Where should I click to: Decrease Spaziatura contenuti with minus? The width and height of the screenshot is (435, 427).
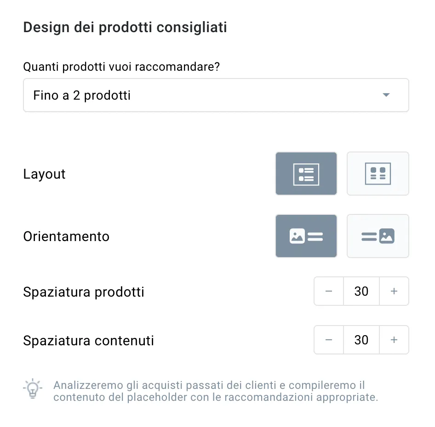[x=329, y=340]
